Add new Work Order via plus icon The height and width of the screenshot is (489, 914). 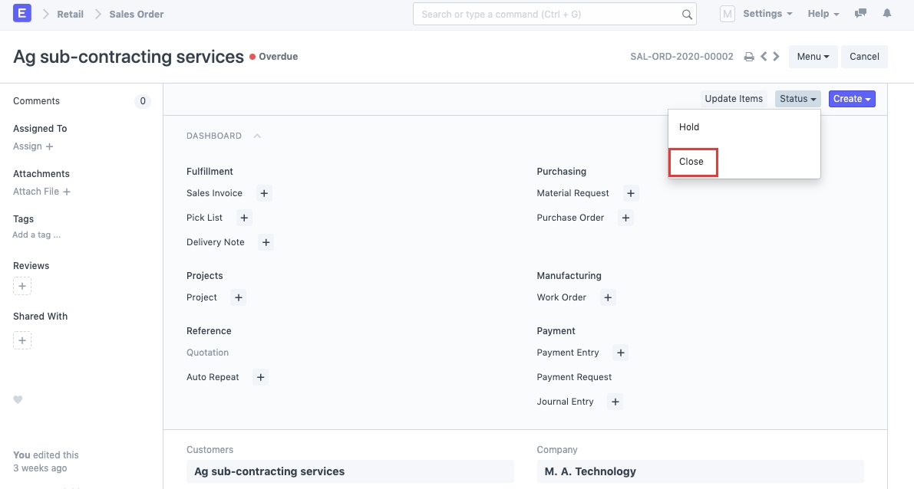[x=608, y=297]
